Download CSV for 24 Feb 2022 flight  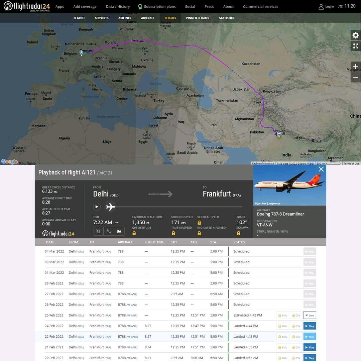(296, 326)
